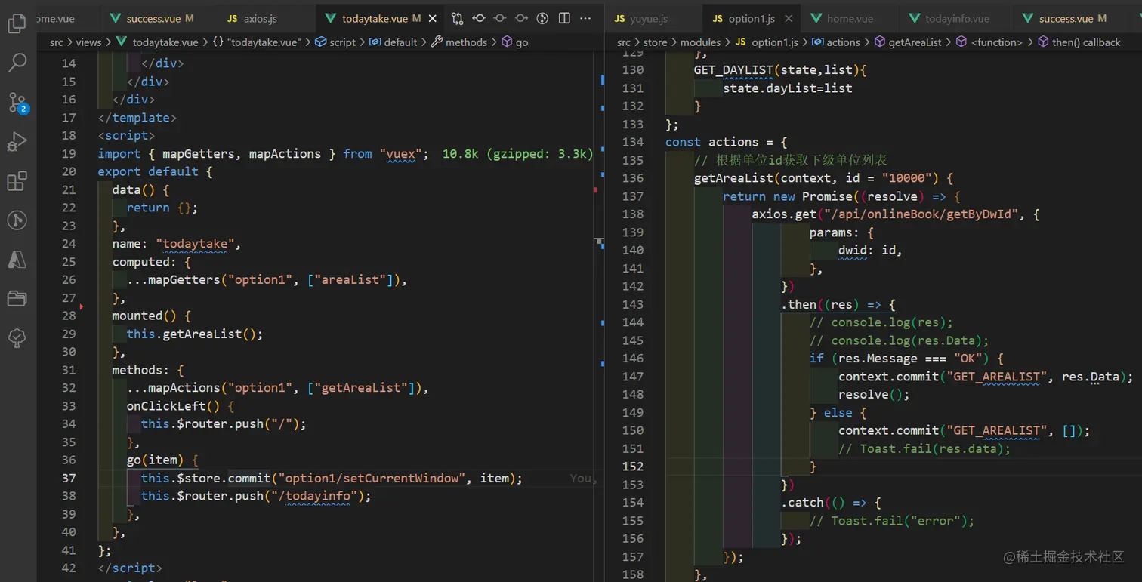Image resolution: width=1142 pixels, height=582 pixels.
Task: Open the Azure panel icon
Action: (17, 259)
